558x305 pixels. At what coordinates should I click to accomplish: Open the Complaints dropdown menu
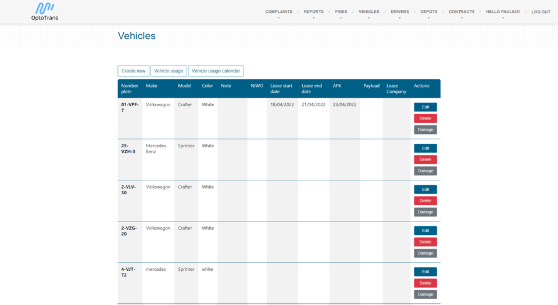tap(278, 12)
